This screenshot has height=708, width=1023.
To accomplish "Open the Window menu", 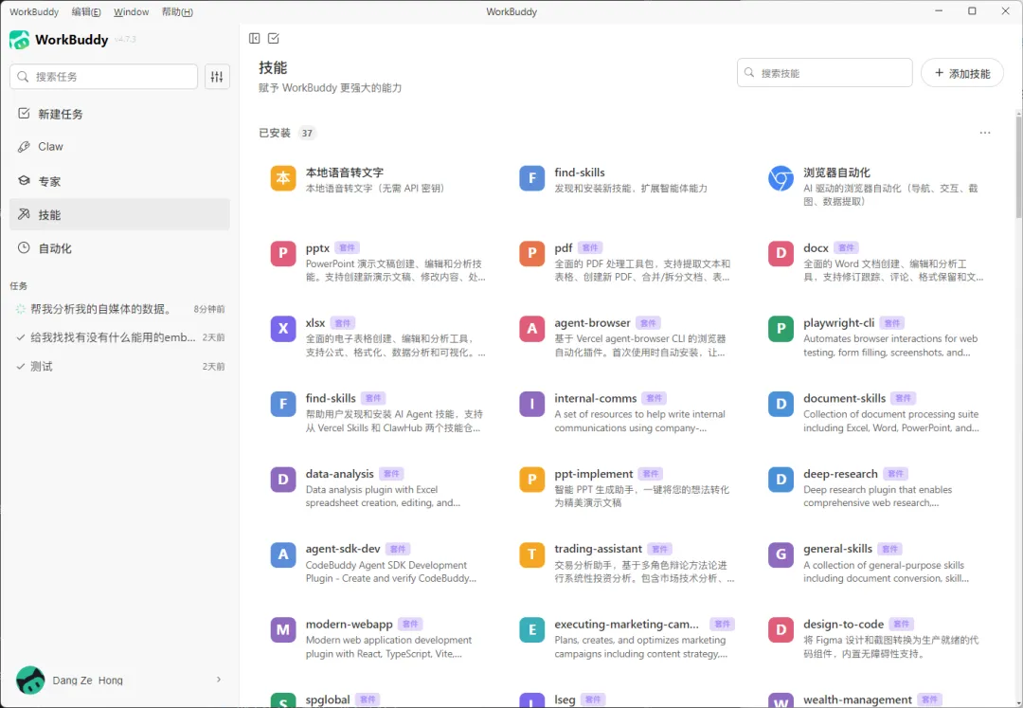I will tap(131, 11).
